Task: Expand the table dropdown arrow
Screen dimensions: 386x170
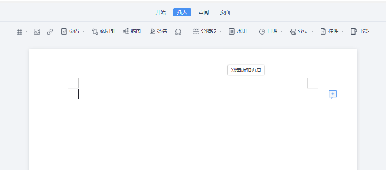Action: point(26,31)
